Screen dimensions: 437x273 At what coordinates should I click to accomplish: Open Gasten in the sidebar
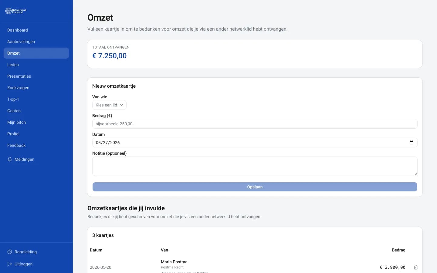36,111
